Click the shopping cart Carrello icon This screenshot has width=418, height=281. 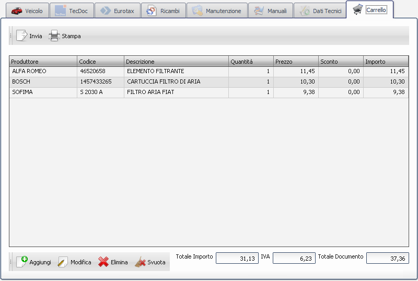pyautogui.click(x=358, y=9)
